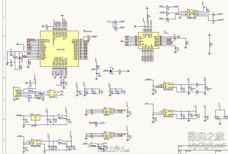Select the small EEPROM chip at top right
The height and width of the screenshot is (154, 228).
(x=192, y=14)
